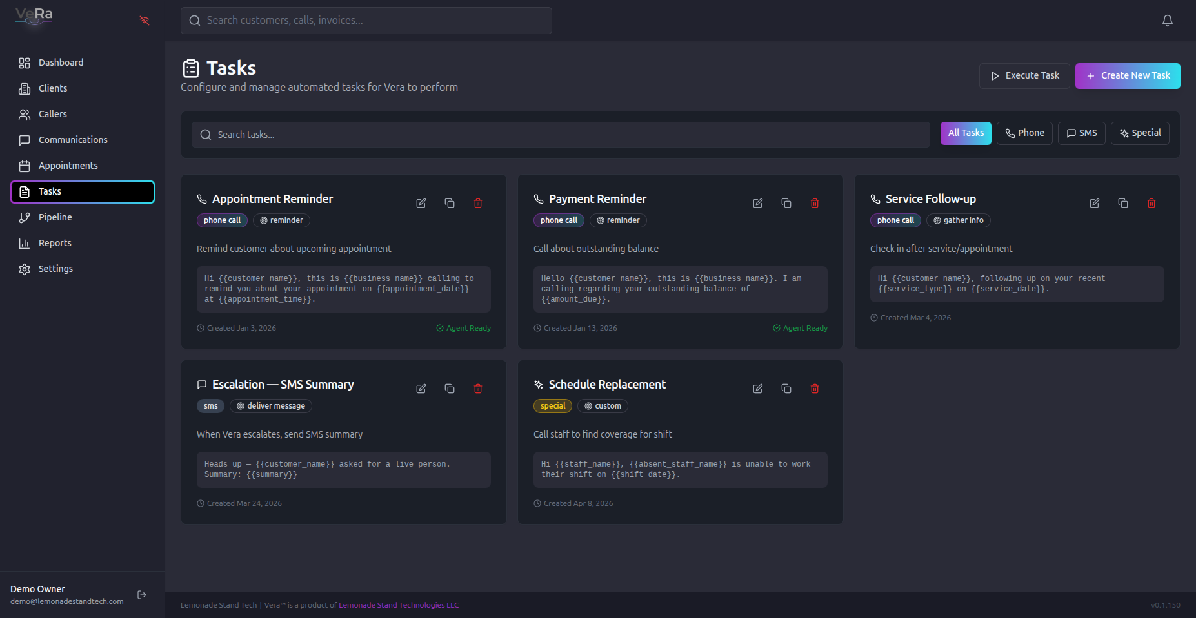Focus the global search field
Viewport: 1196px width, 618px height.
[366, 21]
